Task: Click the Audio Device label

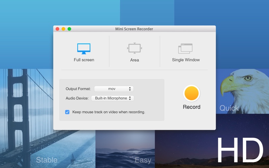Action: click(x=77, y=98)
